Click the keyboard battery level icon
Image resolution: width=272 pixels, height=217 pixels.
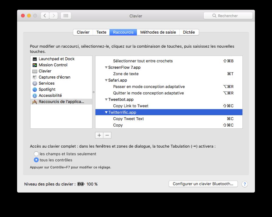pos(81,184)
